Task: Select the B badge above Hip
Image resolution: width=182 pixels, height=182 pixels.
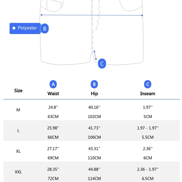Action: coord(94,84)
